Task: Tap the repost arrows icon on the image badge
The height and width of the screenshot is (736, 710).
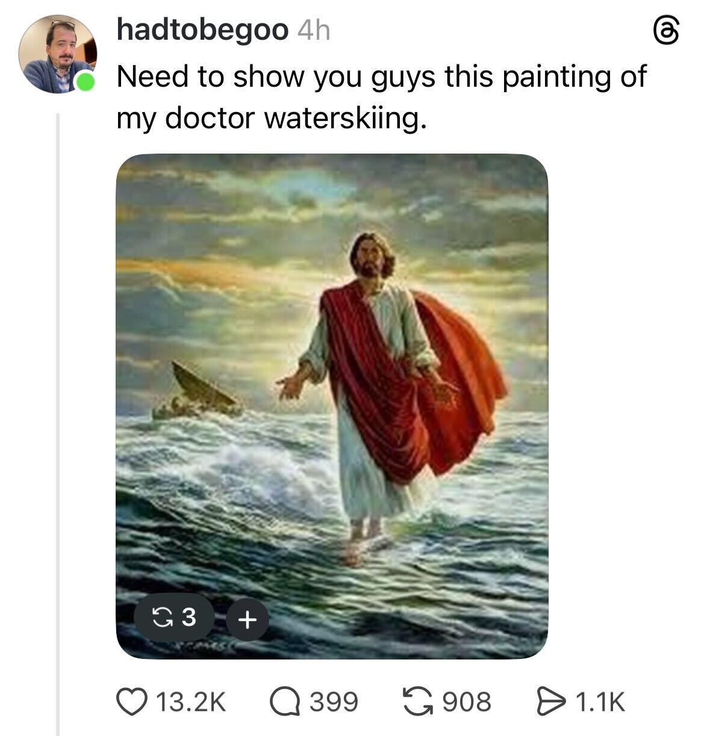Action: 161,617
